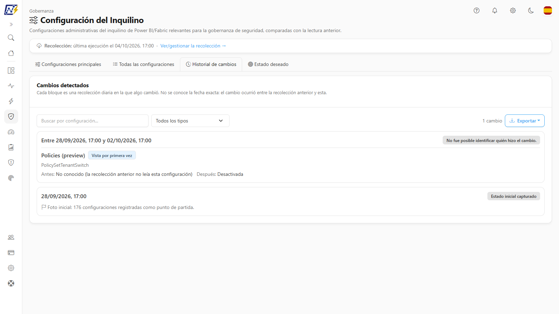This screenshot has height=314, width=559.
Task: Click the Gobernanza breadcrumb label
Action: coord(42,11)
